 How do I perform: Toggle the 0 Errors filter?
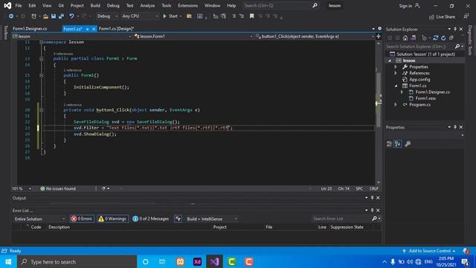tap(82, 219)
